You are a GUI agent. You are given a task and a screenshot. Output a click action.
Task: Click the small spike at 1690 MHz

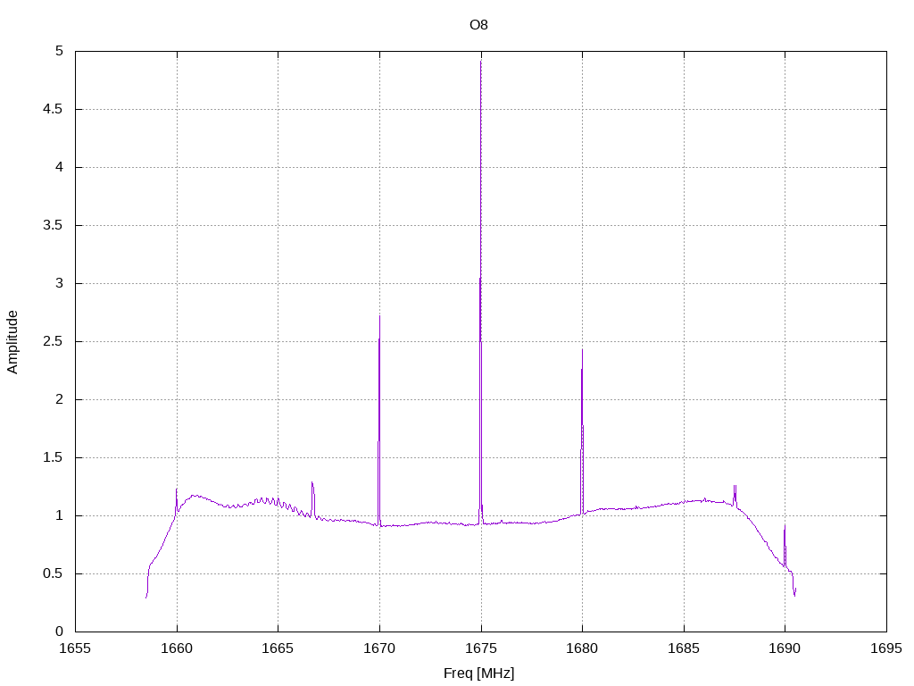tap(785, 546)
